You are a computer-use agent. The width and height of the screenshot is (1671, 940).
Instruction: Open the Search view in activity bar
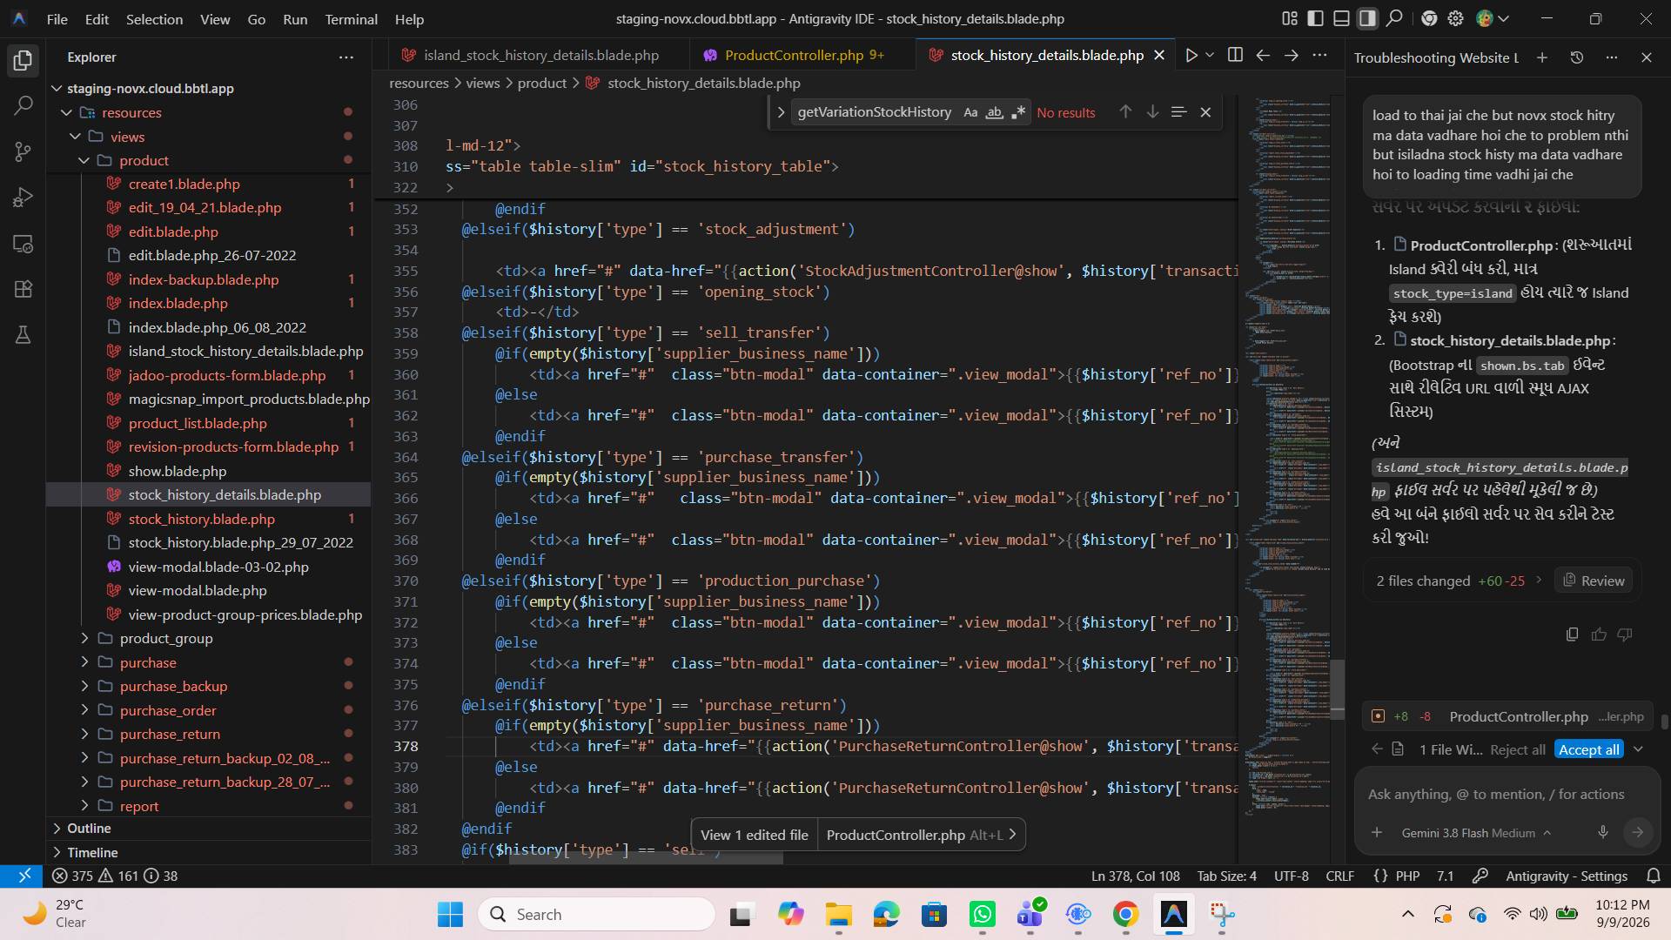(23, 106)
